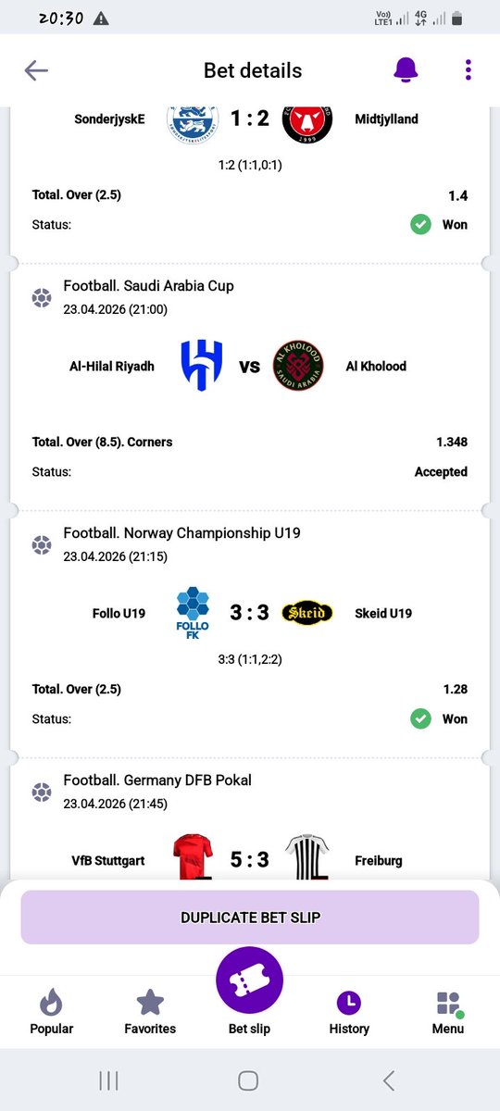Select the Skeid club logo
Image resolution: width=500 pixels, height=1111 pixels.
point(306,613)
